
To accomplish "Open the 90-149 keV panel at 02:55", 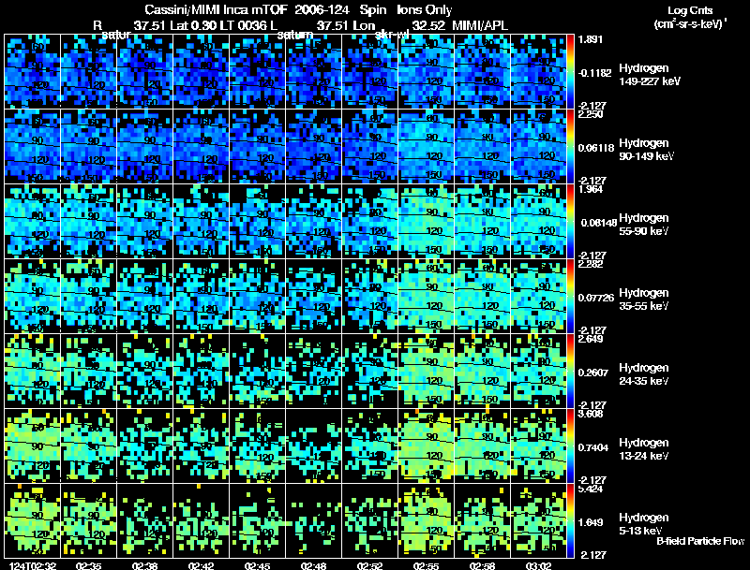I will pyautogui.click(x=427, y=146).
